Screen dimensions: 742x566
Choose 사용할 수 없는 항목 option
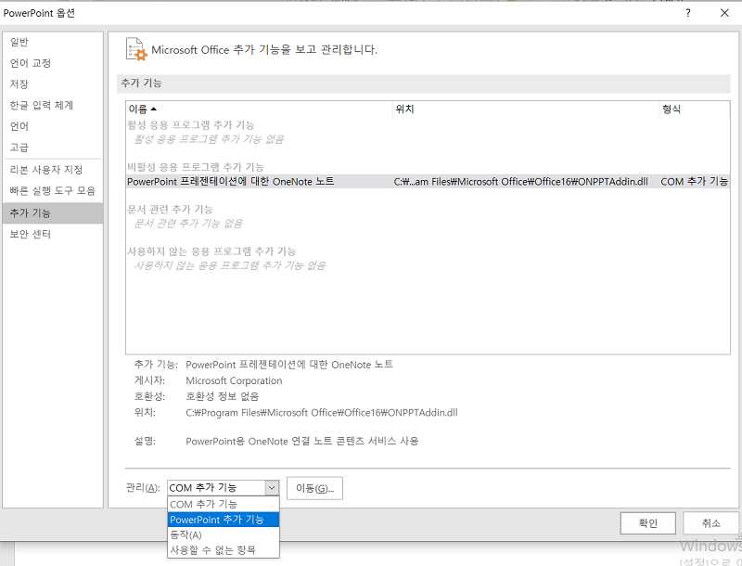pyautogui.click(x=224, y=550)
